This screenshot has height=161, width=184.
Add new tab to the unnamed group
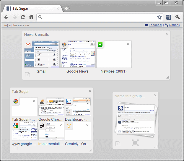(x=118, y=143)
